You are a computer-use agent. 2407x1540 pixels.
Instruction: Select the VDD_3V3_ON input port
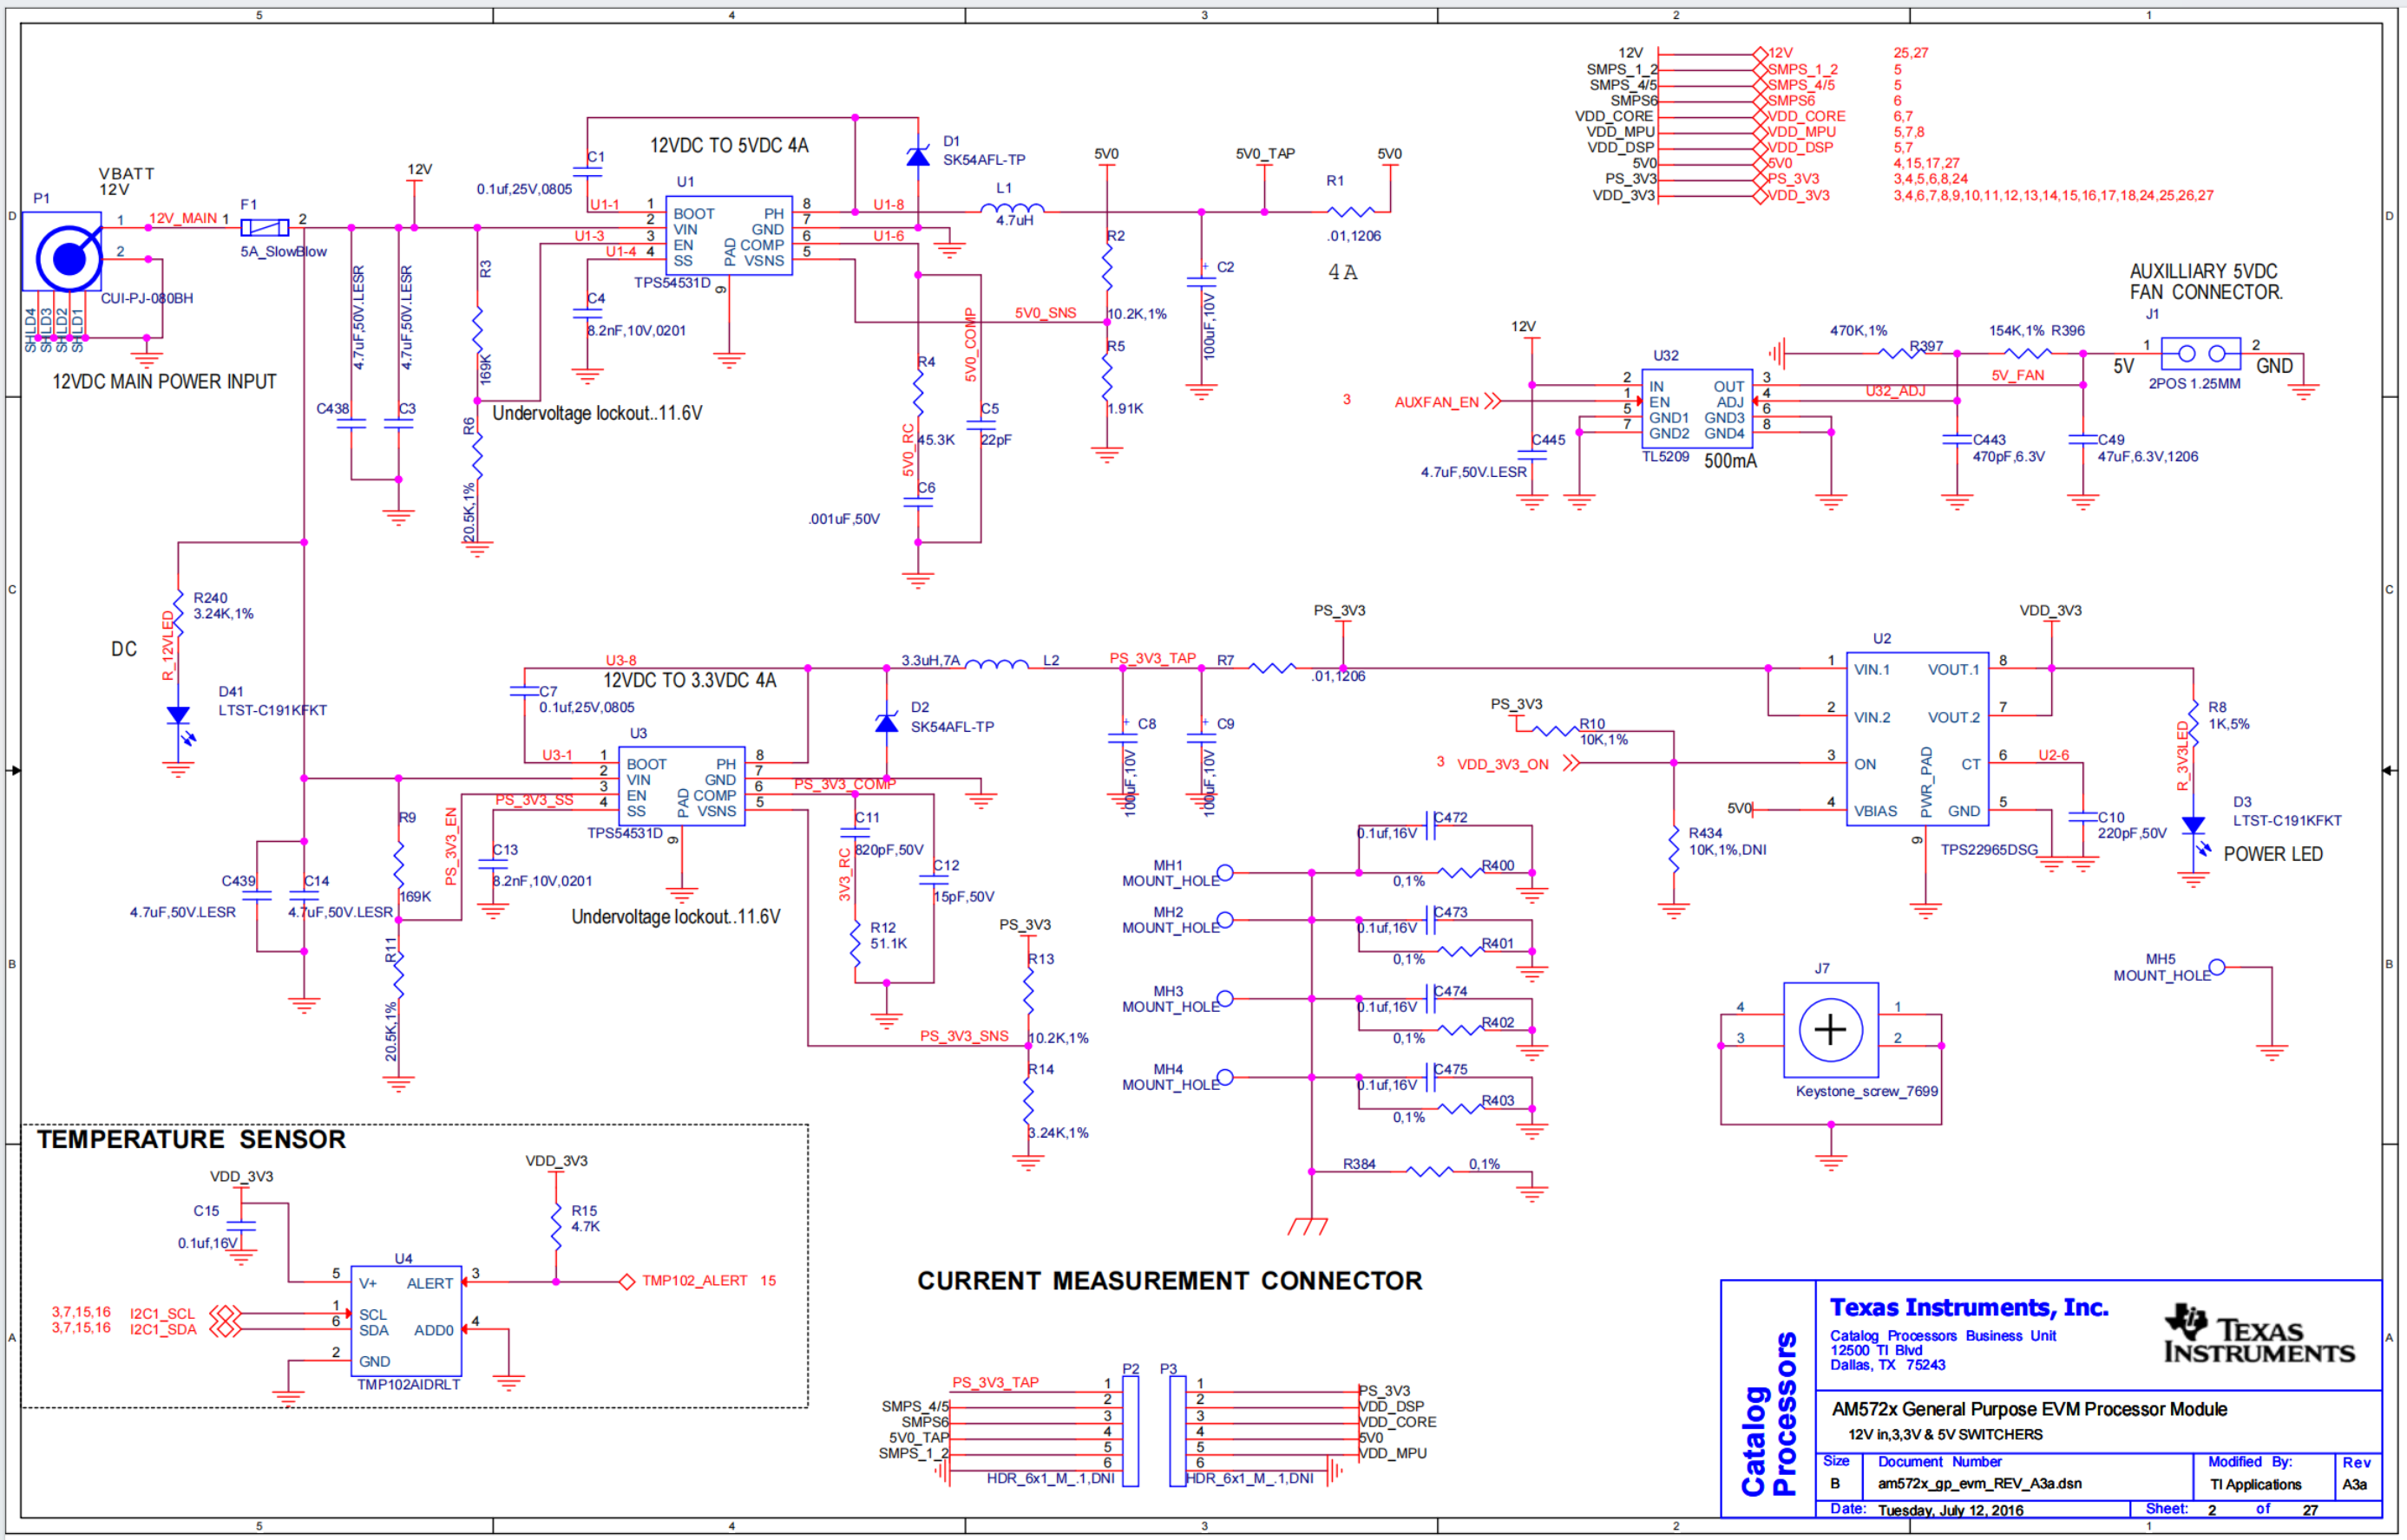pos(1503,764)
